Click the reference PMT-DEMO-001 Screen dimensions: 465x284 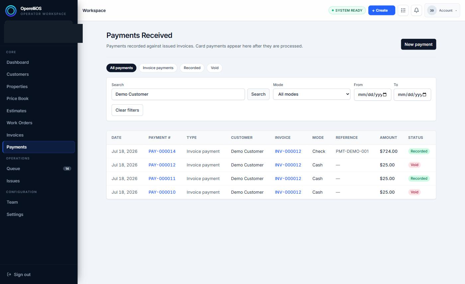pyautogui.click(x=352, y=151)
